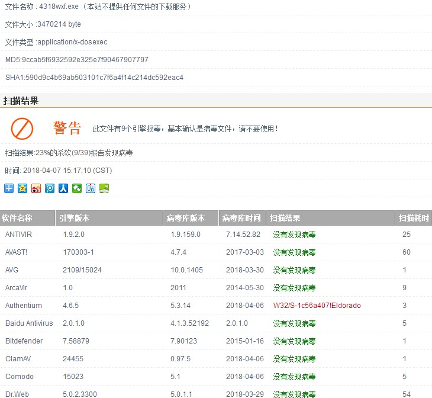The image size is (432, 398).
Task: Click the 引擎版本 column header
Action: coord(109,218)
